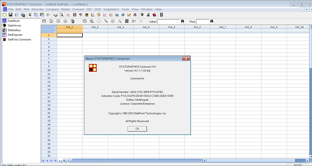Screen dimensions: 312x166
Task: Switch to sheet tab B
Action: tap(64, 161)
